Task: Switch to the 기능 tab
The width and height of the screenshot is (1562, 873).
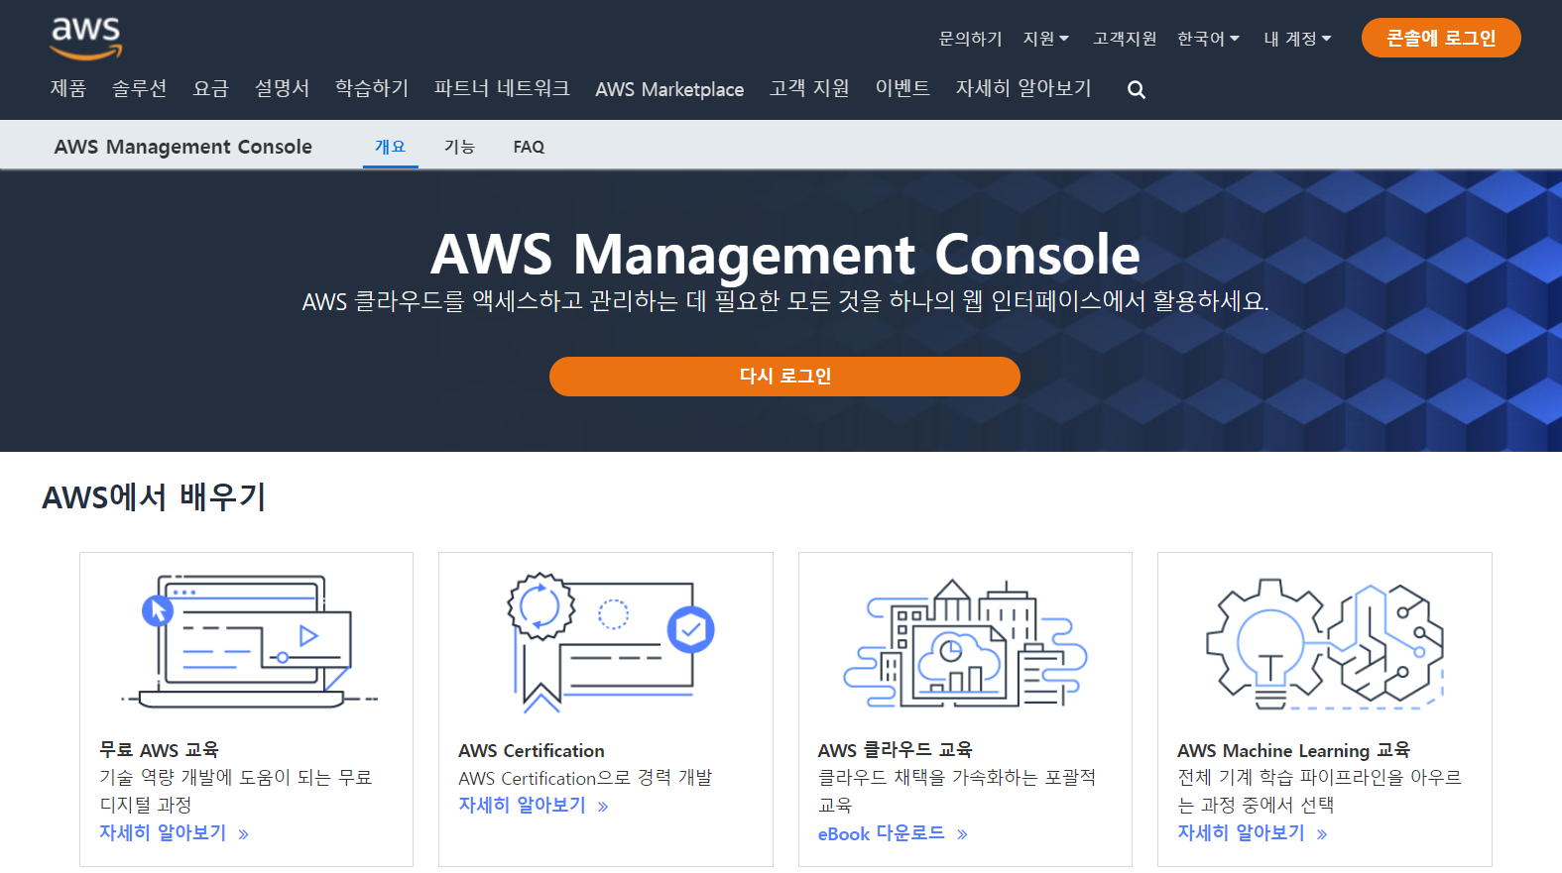Action: pyautogui.click(x=459, y=147)
